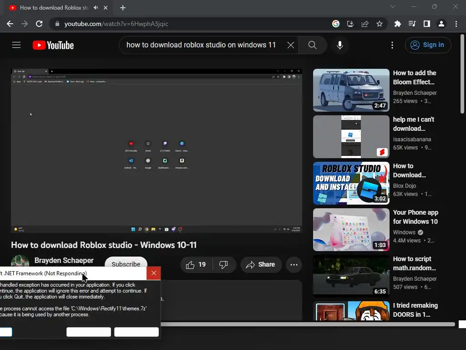Dislike the video with thumbs down
The image size is (466, 350).
pos(223,265)
